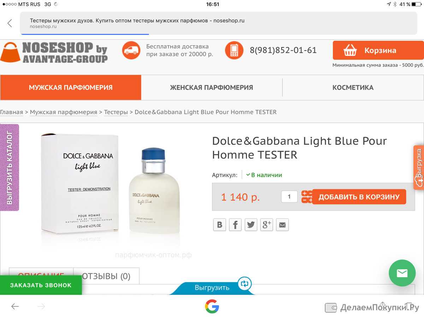Select the ОТЗЫВЫ (0) tab
The image size is (424, 318).
(106, 276)
